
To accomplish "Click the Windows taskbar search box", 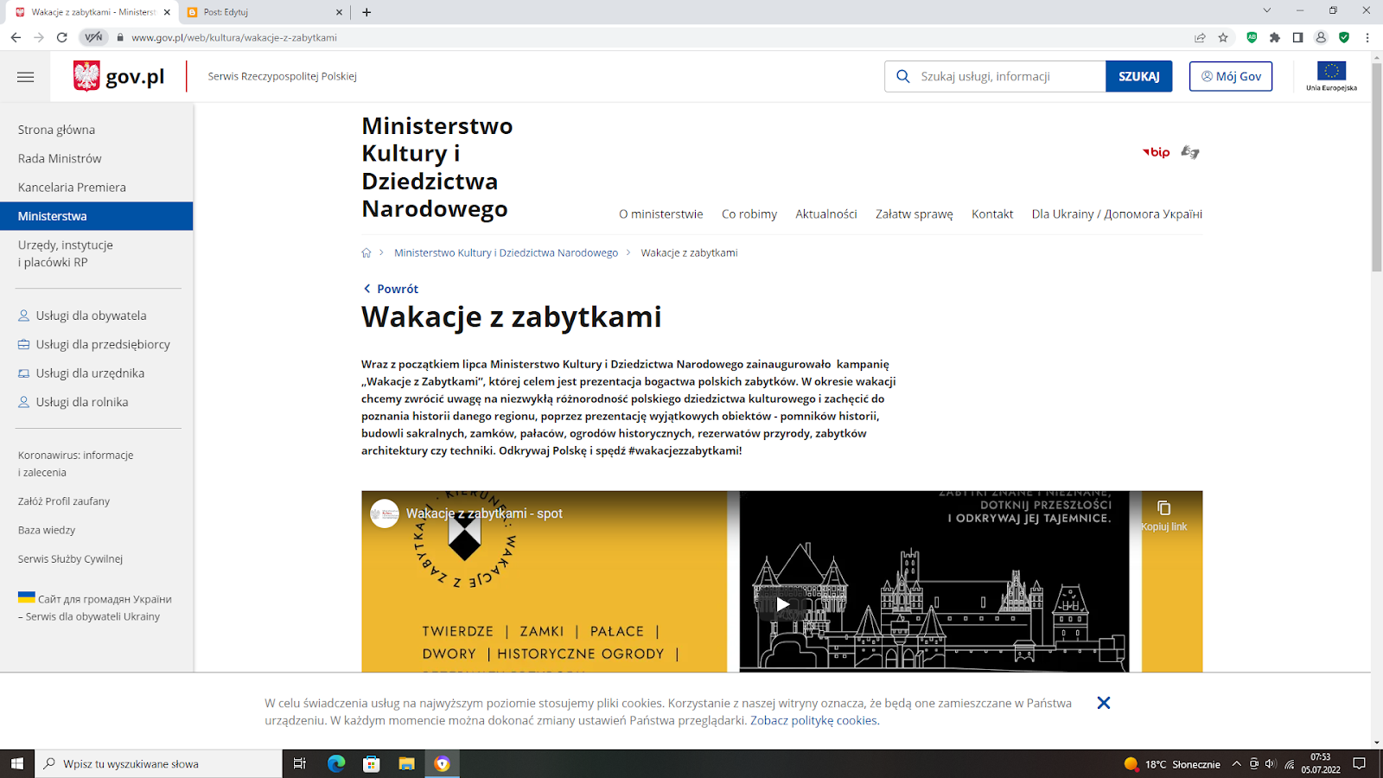I will 159,763.
